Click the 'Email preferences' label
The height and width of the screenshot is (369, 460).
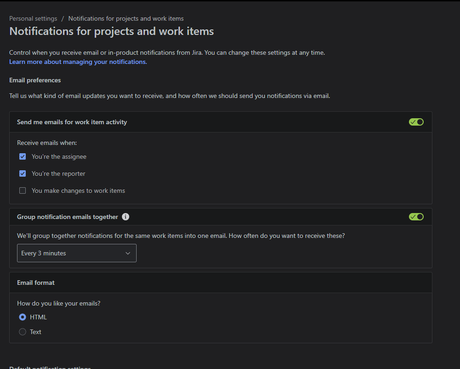[x=35, y=80]
